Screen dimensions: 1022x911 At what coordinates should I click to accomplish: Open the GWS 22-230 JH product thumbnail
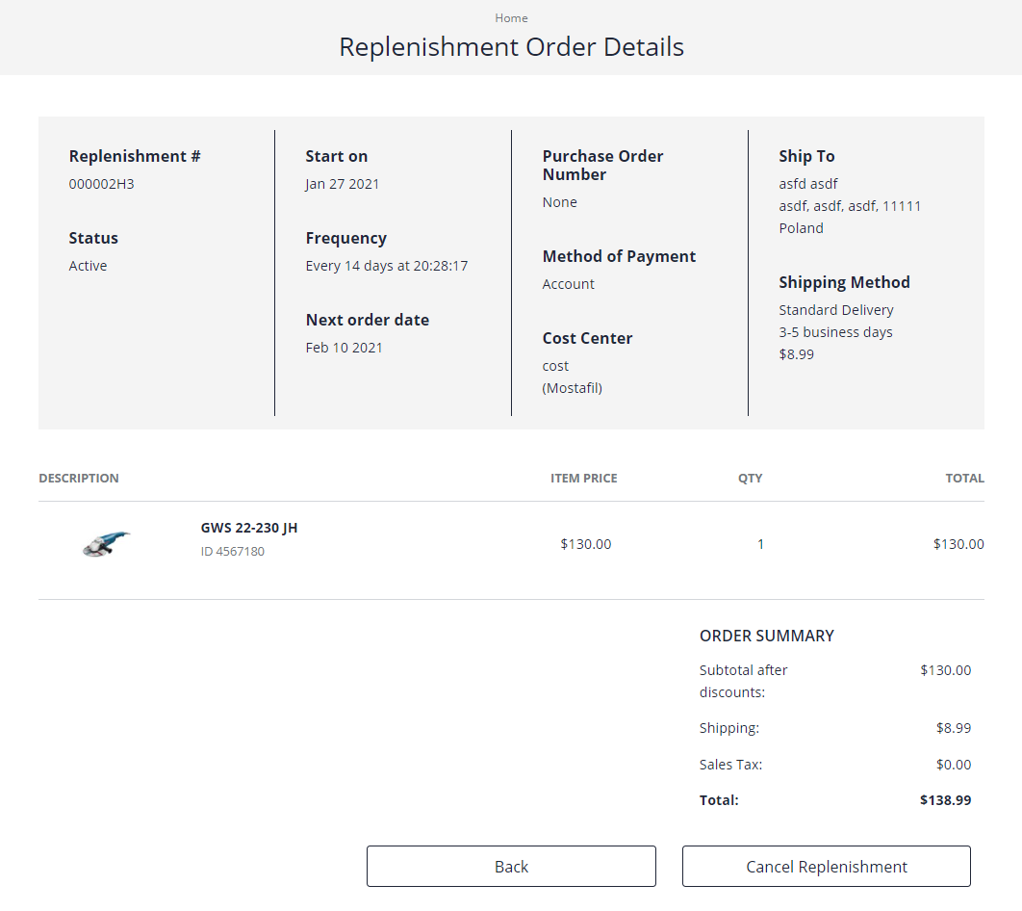click(x=106, y=544)
